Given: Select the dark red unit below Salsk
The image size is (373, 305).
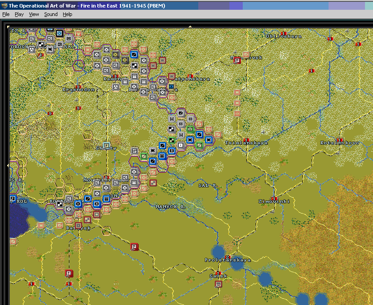Looking at the screenshot, I should [x=218, y=284].
